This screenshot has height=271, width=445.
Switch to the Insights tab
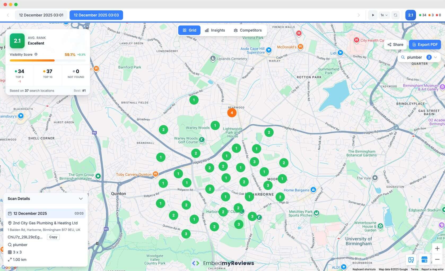pyautogui.click(x=215, y=30)
